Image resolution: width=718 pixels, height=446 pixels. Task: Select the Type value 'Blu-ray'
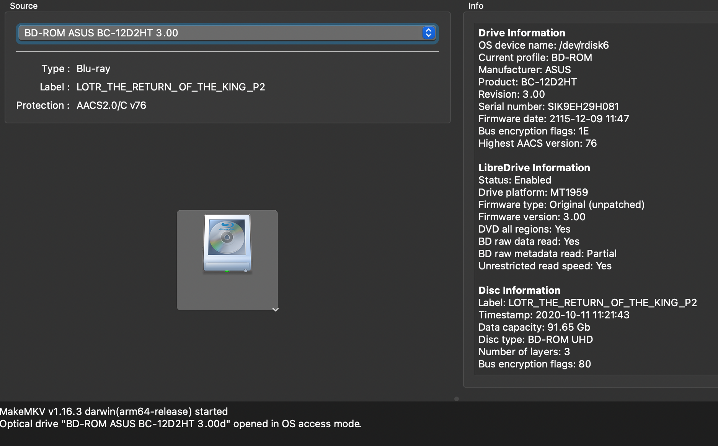pyautogui.click(x=93, y=69)
